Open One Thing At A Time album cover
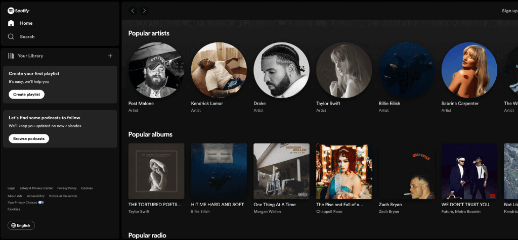Viewport: 518px width, 240px height. [281, 171]
